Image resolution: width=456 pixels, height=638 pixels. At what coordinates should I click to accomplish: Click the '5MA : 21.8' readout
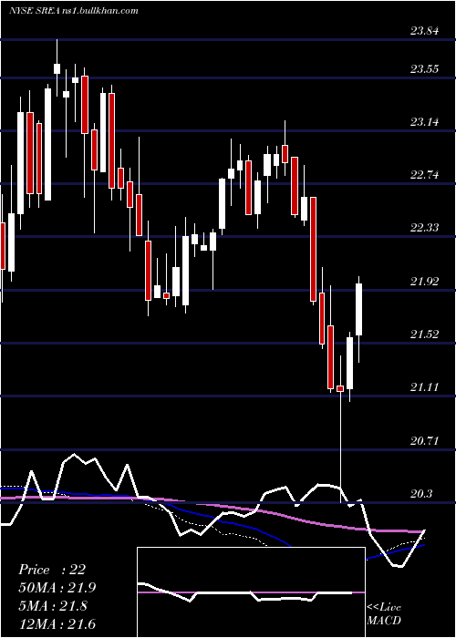click(53, 606)
